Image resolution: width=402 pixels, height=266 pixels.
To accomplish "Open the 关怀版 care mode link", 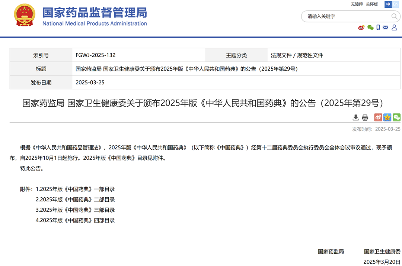I will (372, 4).
